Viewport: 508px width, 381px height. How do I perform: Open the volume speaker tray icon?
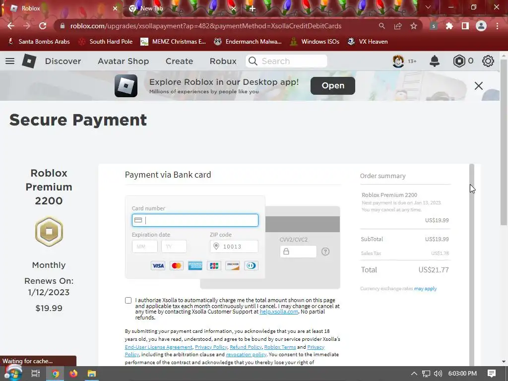click(x=438, y=374)
